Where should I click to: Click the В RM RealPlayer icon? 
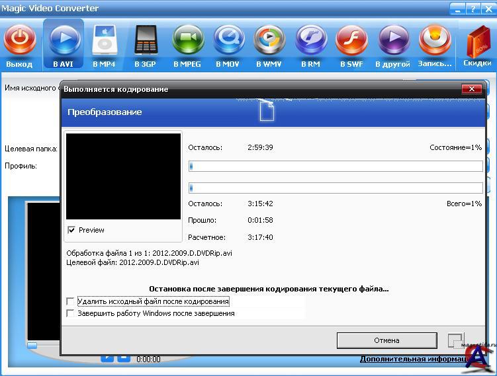(311, 40)
